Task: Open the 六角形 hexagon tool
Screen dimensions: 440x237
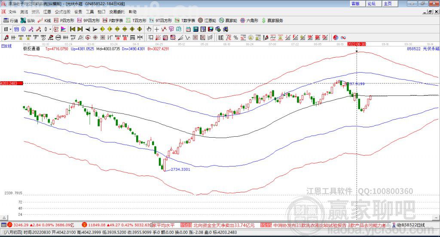Action: (249, 21)
